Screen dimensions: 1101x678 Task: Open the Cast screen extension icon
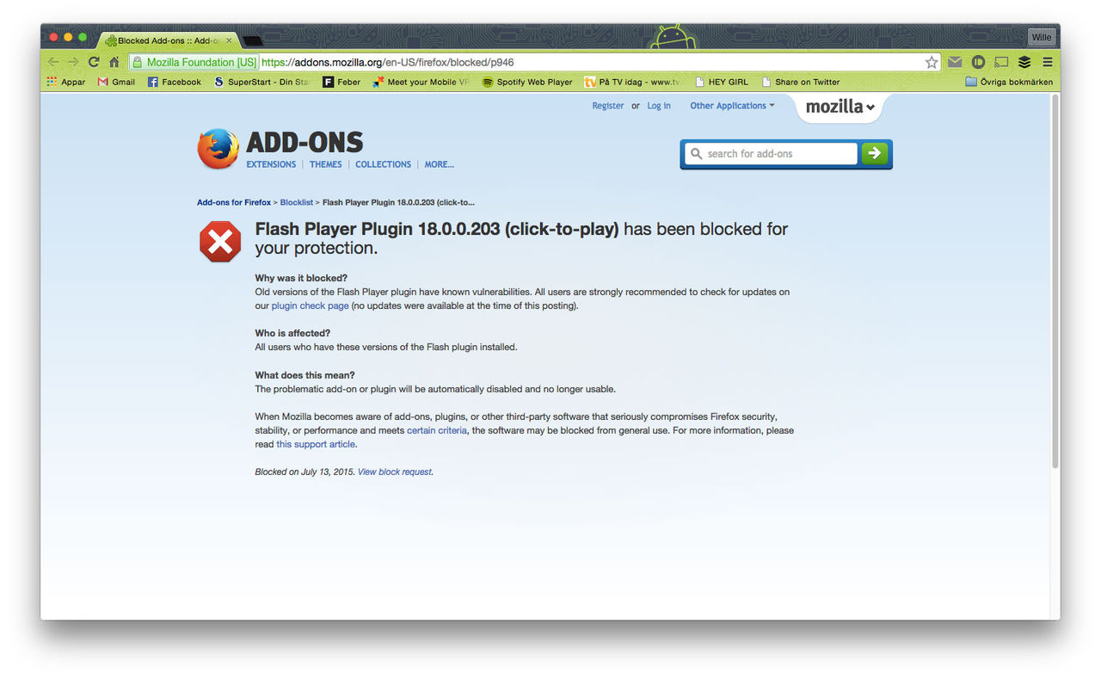click(x=1001, y=62)
